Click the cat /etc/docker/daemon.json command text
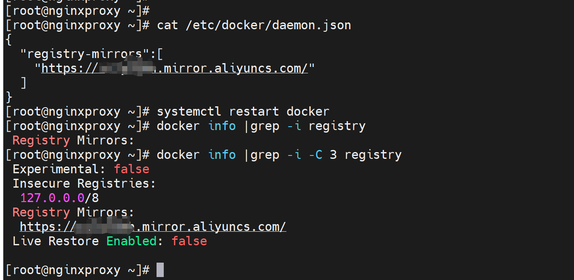 tap(254, 25)
